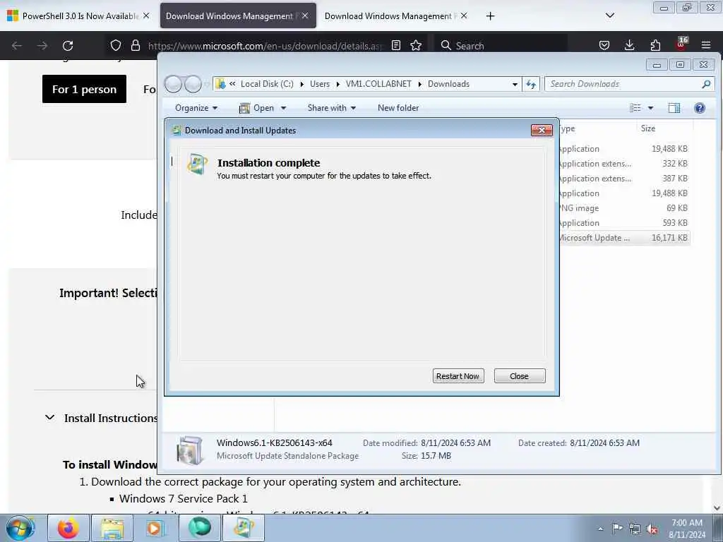Go forward in Firefox
Image resolution: width=723 pixels, height=542 pixels.
(42, 46)
